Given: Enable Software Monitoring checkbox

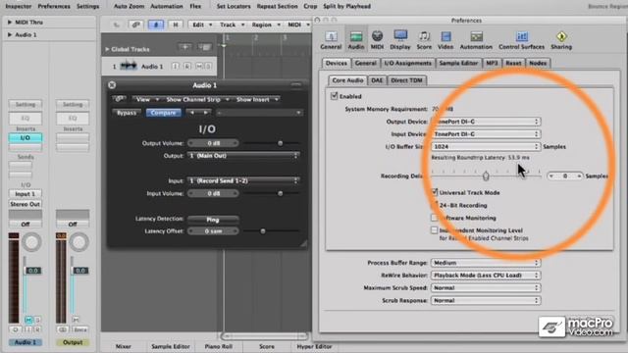Looking at the screenshot, I should pyautogui.click(x=434, y=218).
